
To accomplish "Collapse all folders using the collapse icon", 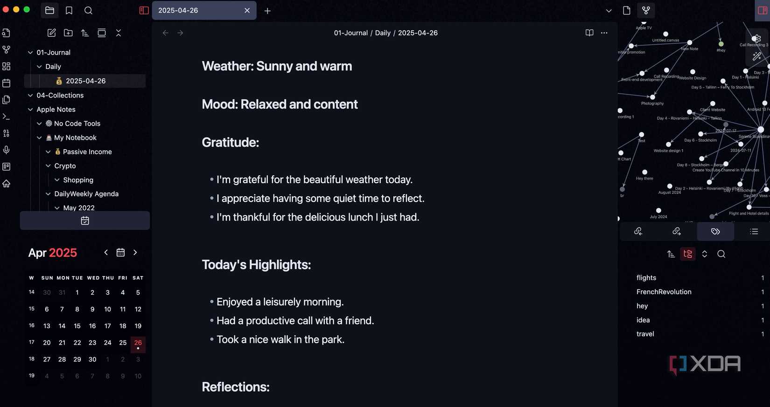I will tap(119, 33).
